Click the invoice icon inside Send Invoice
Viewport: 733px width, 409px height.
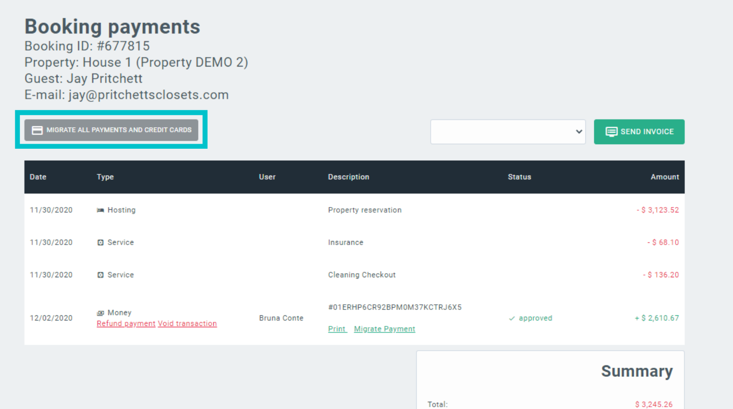click(611, 132)
